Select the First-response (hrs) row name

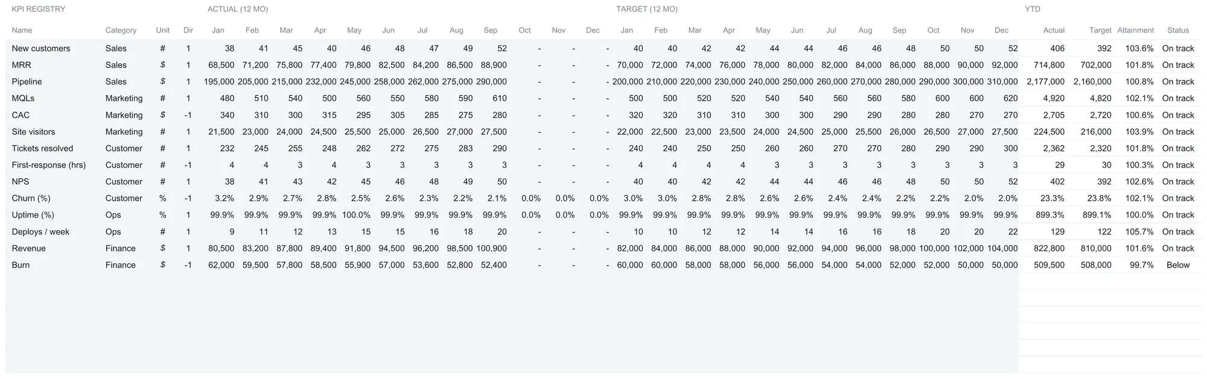tap(49, 165)
